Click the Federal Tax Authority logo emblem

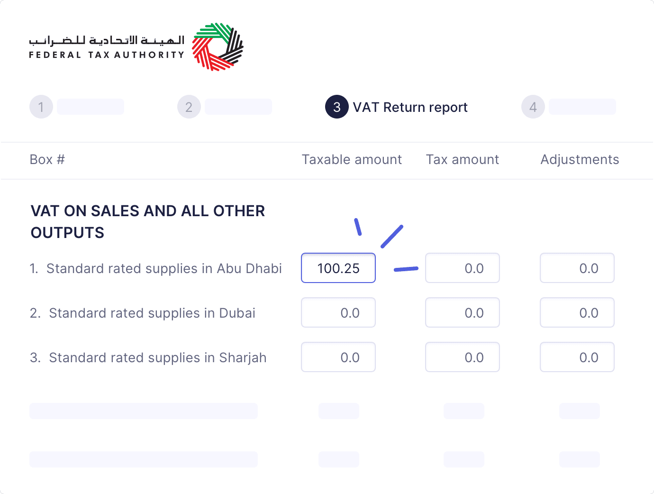[x=218, y=46]
